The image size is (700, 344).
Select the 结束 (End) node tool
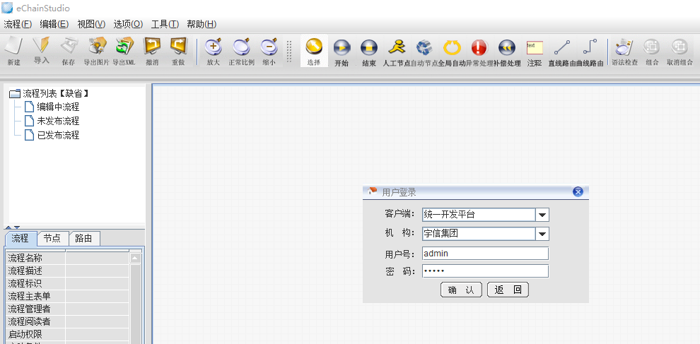coord(368,49)
